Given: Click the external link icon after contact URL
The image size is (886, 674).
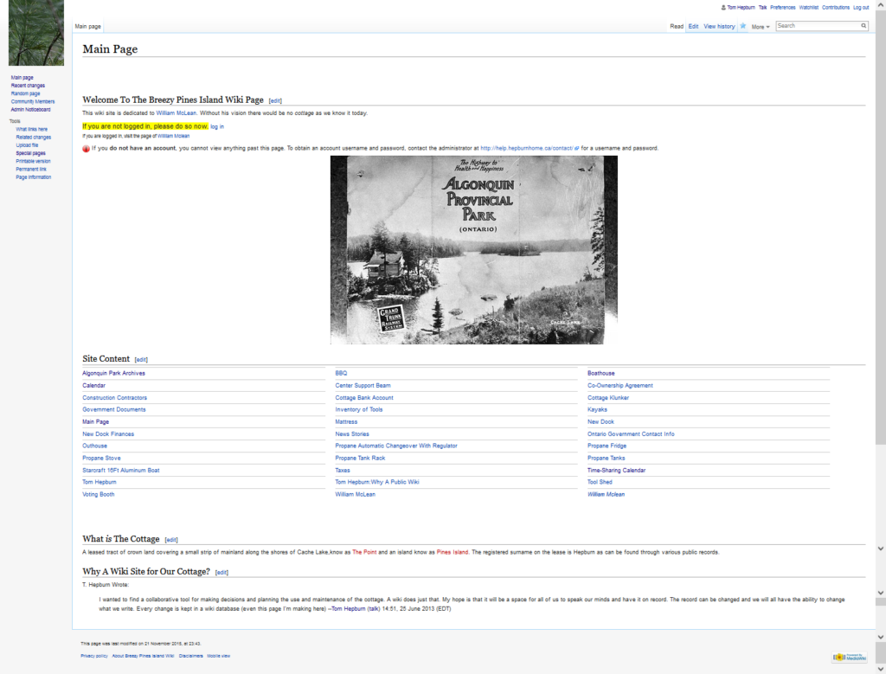Looking at the screenshot, I should pos(576,149).
